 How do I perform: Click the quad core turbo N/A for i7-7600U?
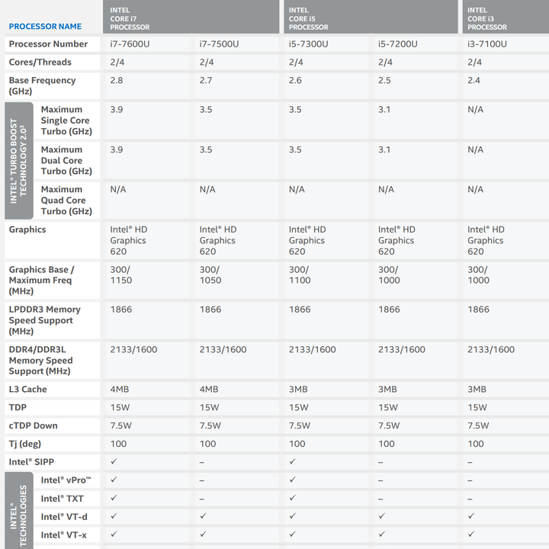118,189
